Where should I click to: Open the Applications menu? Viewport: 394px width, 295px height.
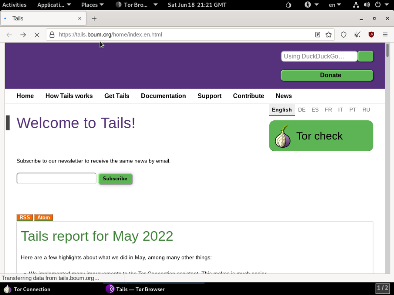click(x=54, y=5)
